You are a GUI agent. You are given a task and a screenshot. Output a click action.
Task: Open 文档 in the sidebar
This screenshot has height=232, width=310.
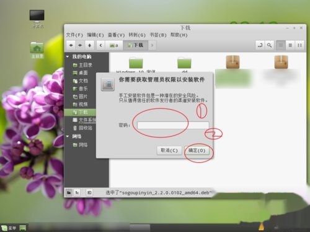[x=80, y=81]
